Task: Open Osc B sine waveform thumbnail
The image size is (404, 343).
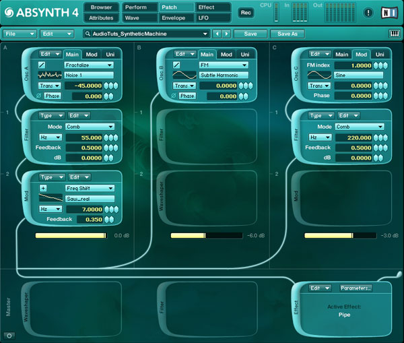Action: click(x=184, y=75)
